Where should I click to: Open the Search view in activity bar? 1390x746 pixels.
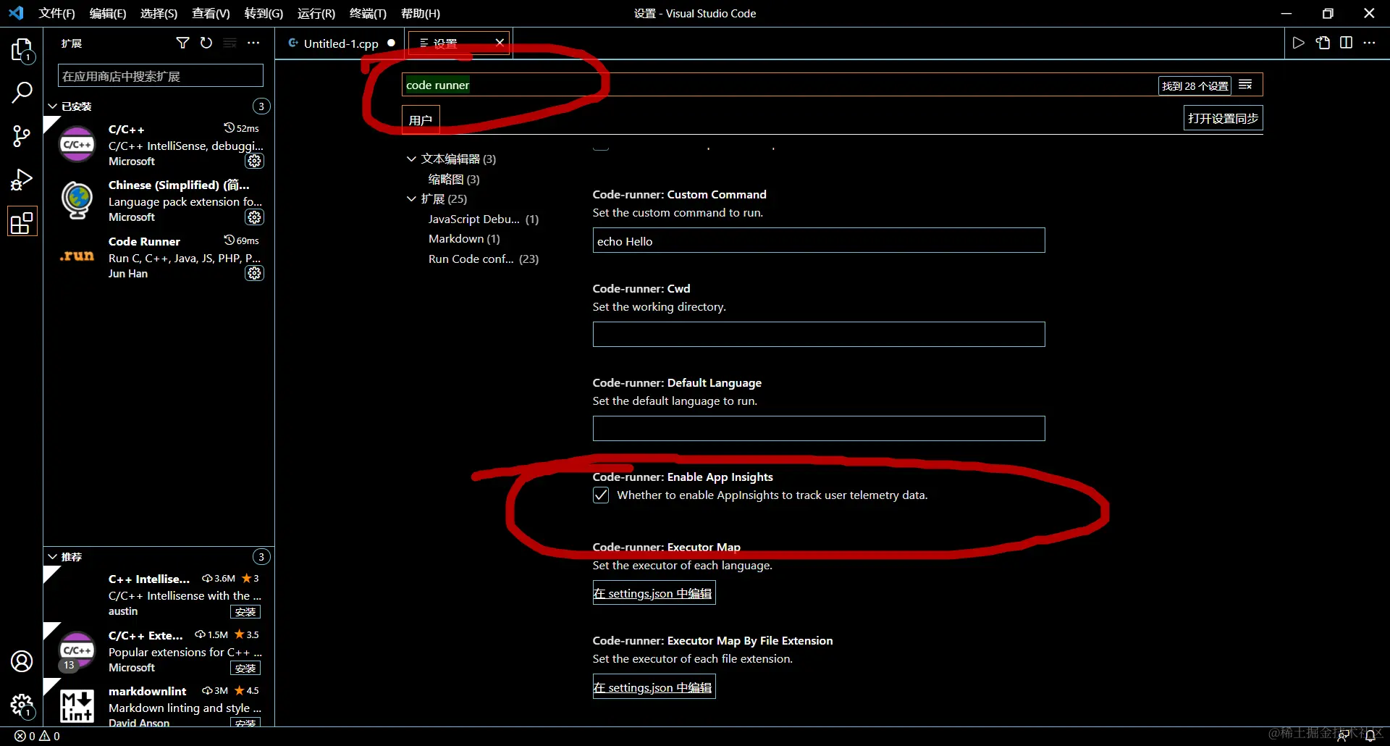click(22, 92)
